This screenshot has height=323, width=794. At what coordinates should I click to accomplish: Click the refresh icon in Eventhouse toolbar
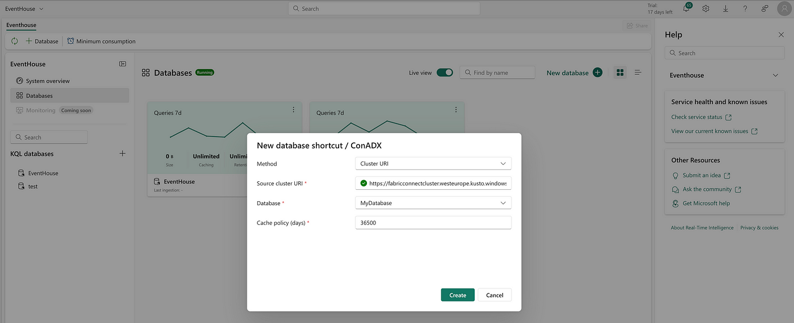coord(15,41)
